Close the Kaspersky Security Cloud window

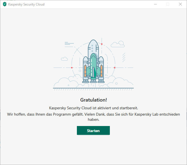click(180, 4)
